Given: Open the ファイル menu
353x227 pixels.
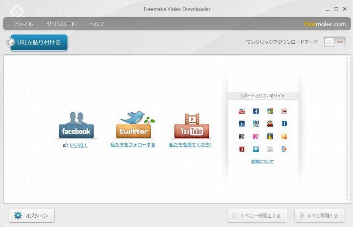Looking at the screenshot, I should pos(23,24).
